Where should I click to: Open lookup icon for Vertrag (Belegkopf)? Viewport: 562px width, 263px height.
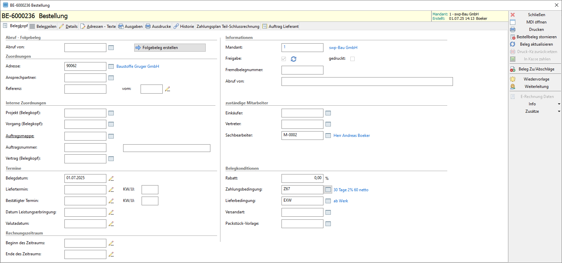(111, 159)
